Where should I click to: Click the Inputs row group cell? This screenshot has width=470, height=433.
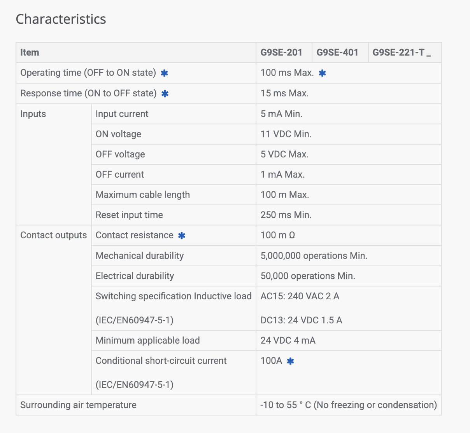[x=54, y=164]
